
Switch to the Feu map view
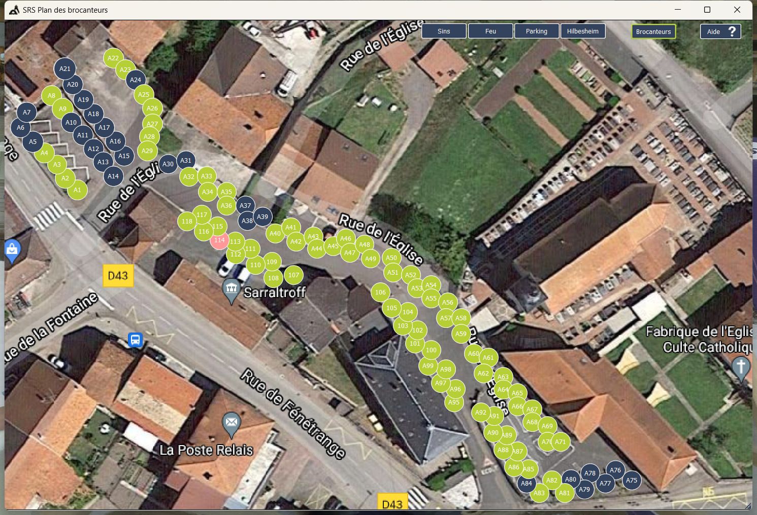coord(490,31)
